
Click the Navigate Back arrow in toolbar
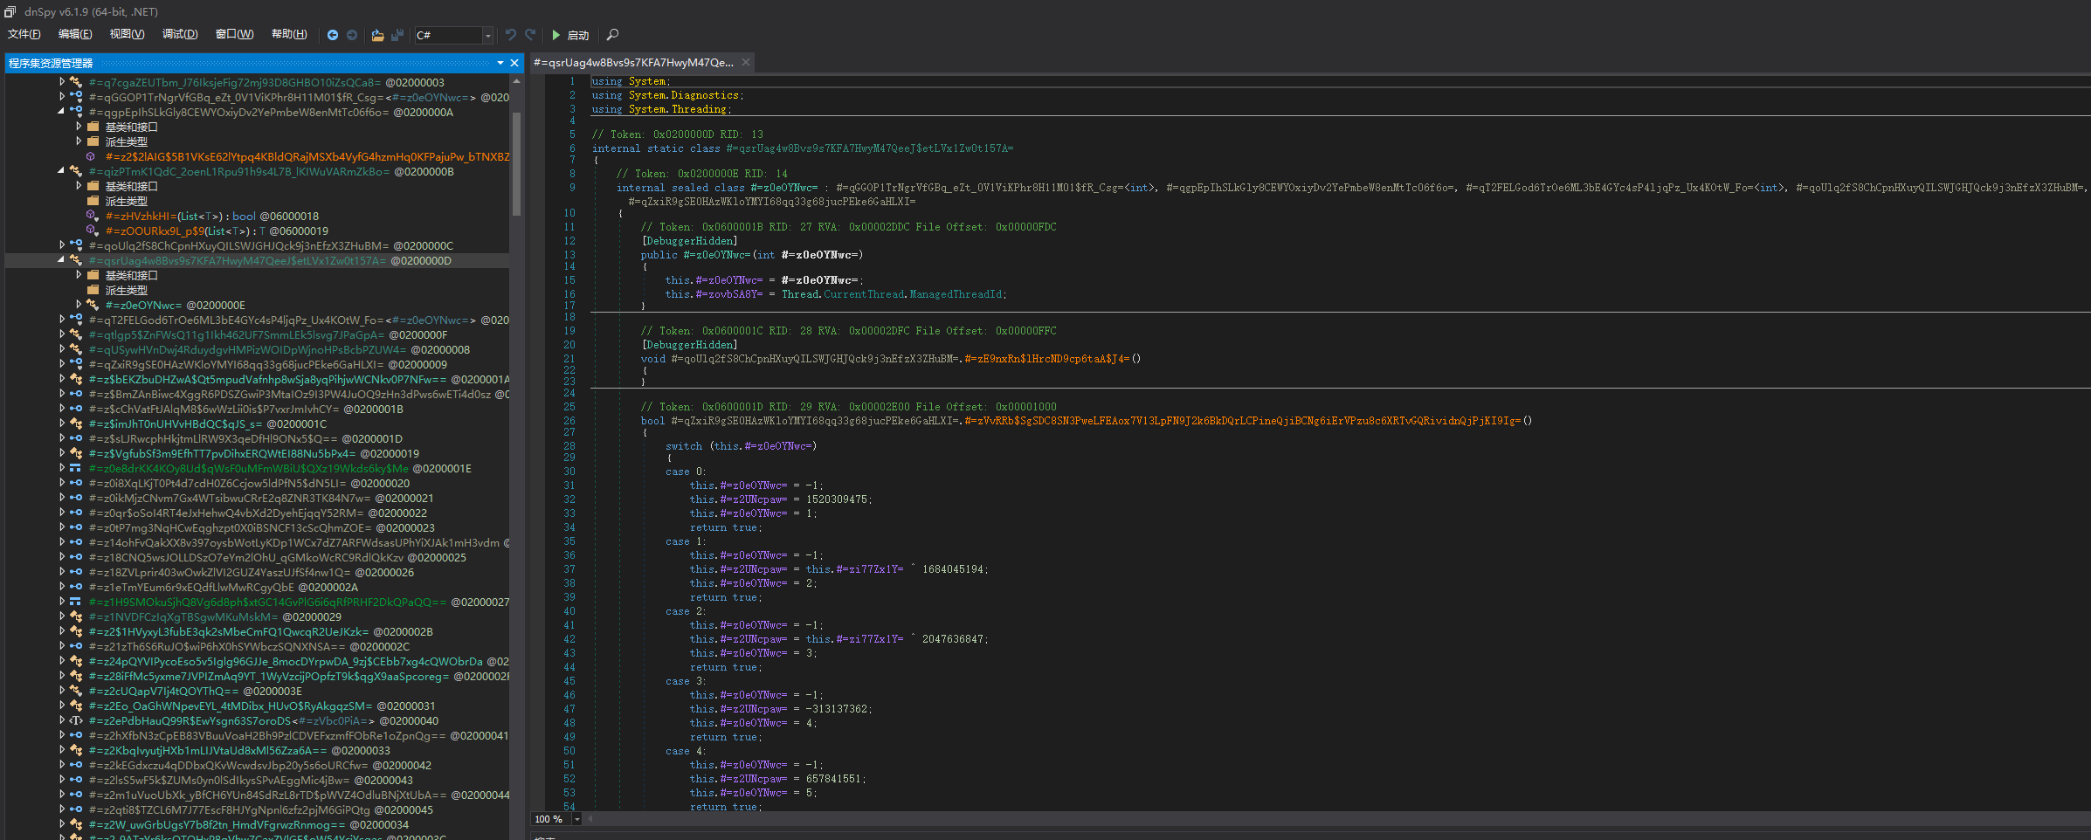pos(332,35)
